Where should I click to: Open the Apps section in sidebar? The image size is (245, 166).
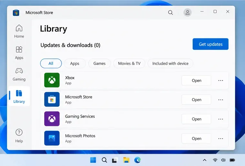[19, 53]
